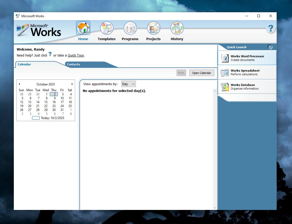Select October 15 in the calendar
The image size is (292, 224).
click(46, 102)
